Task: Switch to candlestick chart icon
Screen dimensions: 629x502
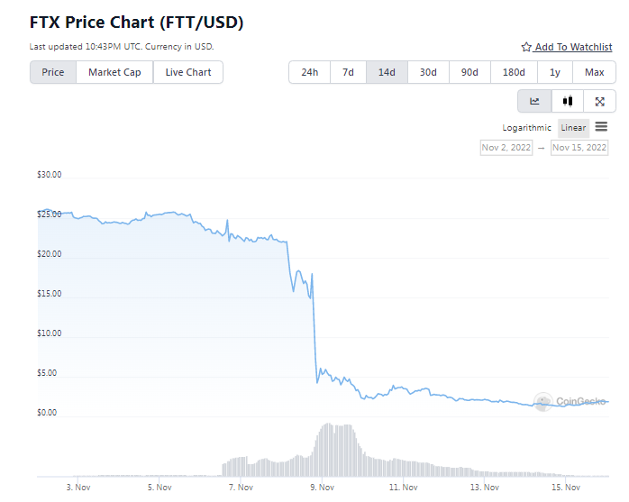Action: pos(567,101)
